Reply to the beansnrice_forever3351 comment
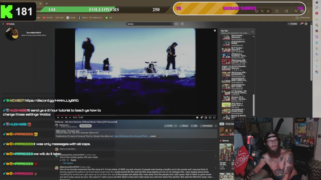This screenshot has width=321, height=180. (x=73, y=160)
